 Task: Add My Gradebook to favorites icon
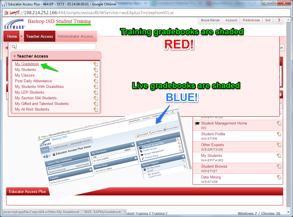(96, 64)
